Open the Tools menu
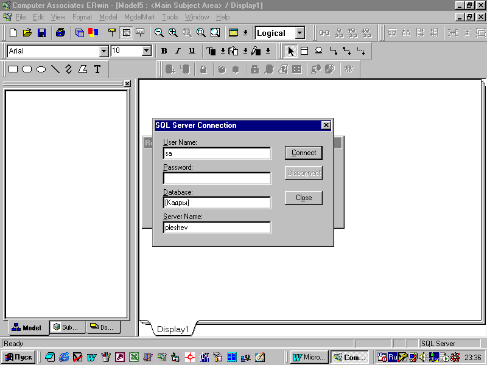Image resolution: width=487 pixels, height=365 pixels. [x=170, y=17]
